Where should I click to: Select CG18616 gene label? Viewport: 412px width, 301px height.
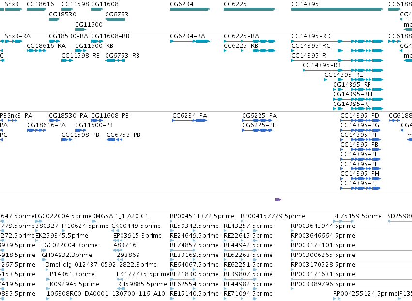click(x=40, y=4)
